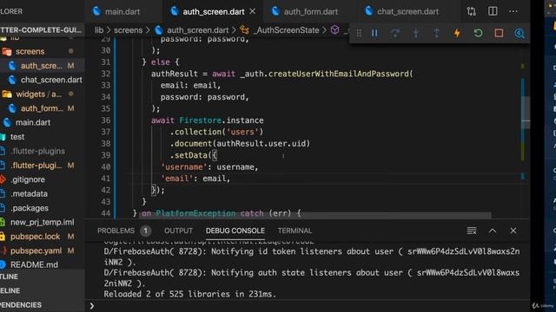The height and width of the screenshot is (312, 556).
Task: Trigger Hot Reload lightning bolt
Action: click(457, 33)
